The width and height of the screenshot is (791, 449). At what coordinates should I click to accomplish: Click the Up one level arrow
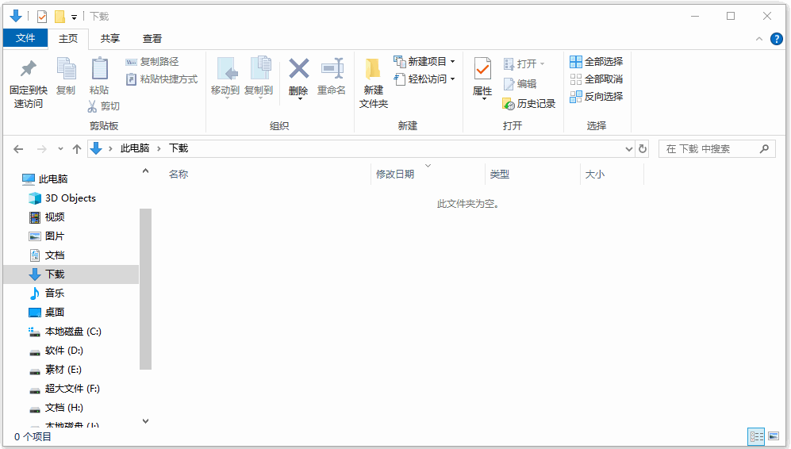point(77,149)
